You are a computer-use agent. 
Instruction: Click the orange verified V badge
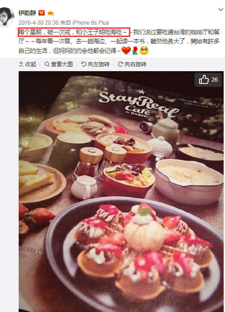pyautogui.click(x=41, y=13)
